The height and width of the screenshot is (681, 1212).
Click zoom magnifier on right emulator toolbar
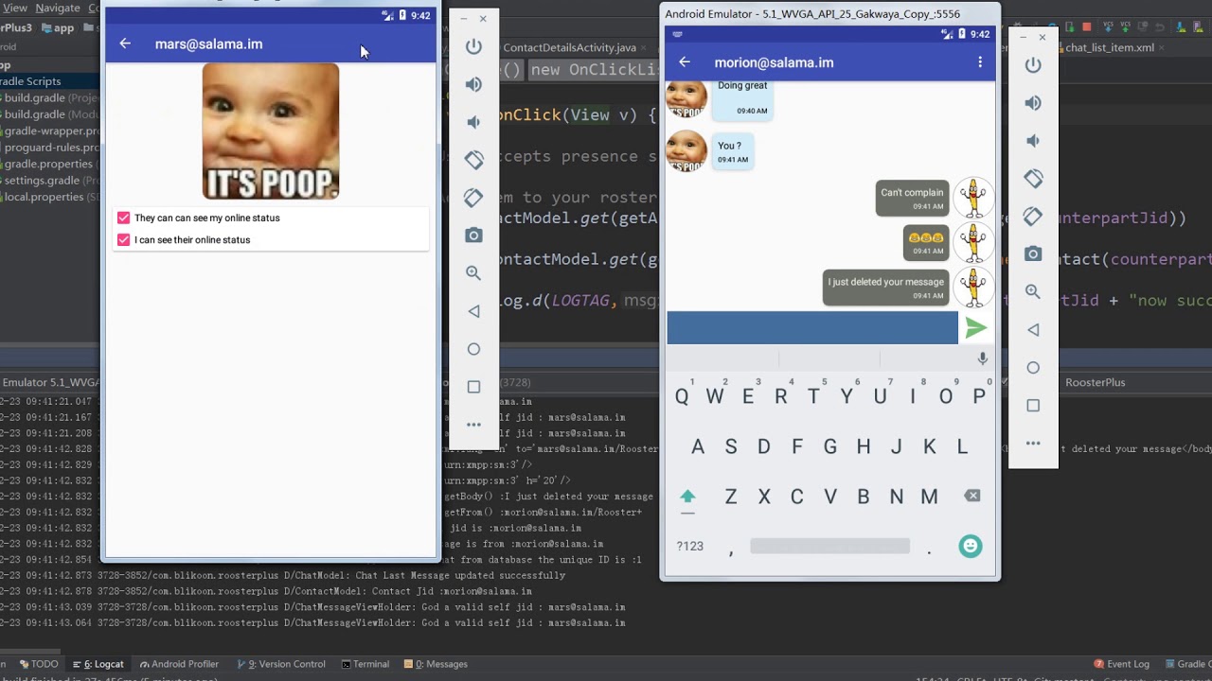(1033, 292)
